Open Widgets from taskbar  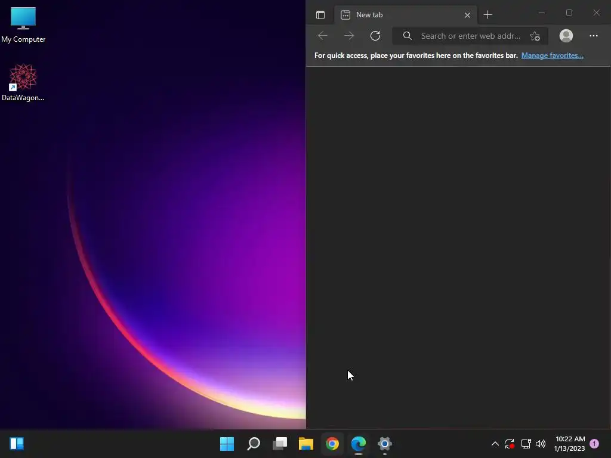pyautogui.click(x=17, y=444)
